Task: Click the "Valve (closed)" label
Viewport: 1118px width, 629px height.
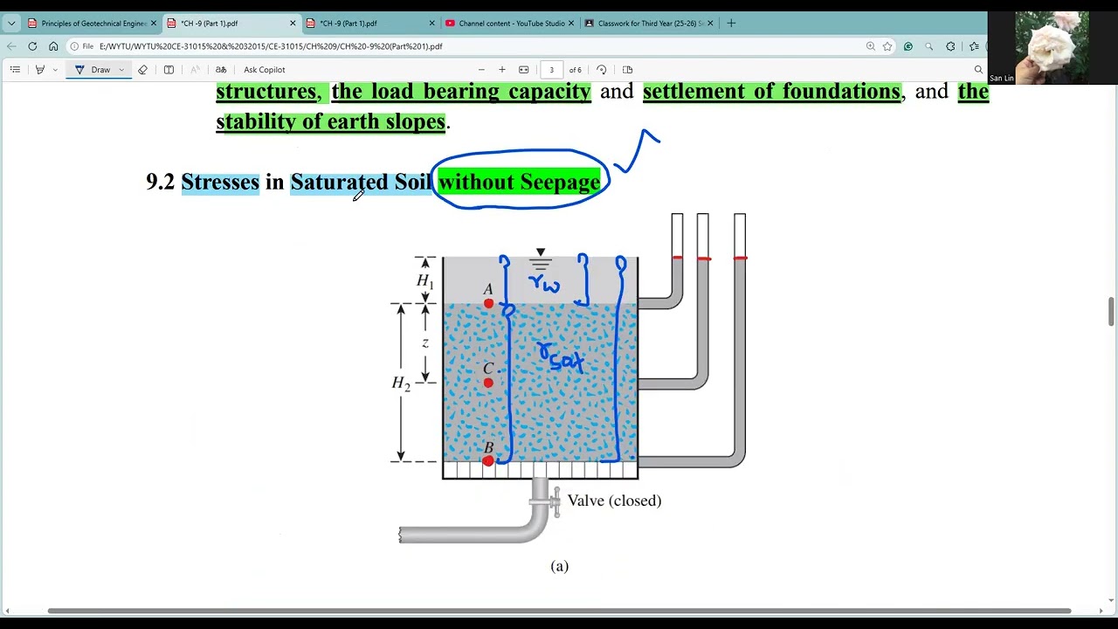Action: tap(614, 501)
